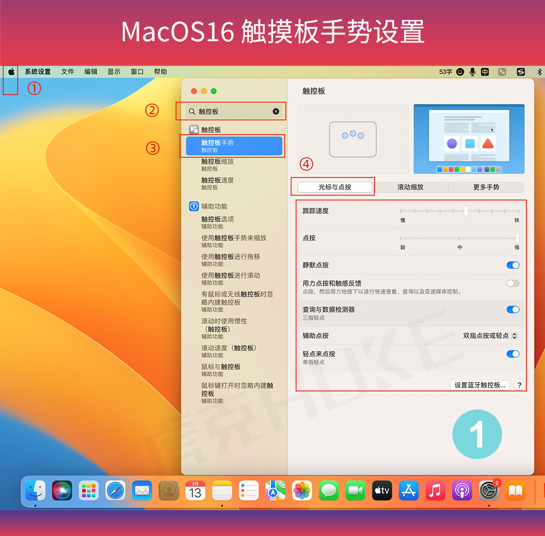Launch Siri from the Dock

(x=62, y=490)
